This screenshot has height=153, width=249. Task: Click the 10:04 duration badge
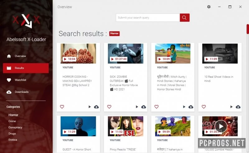click(69, 59)
